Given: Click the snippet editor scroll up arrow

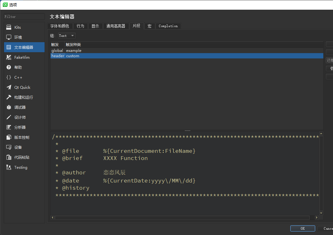Looking at the screenshot, I should [321, 134].
